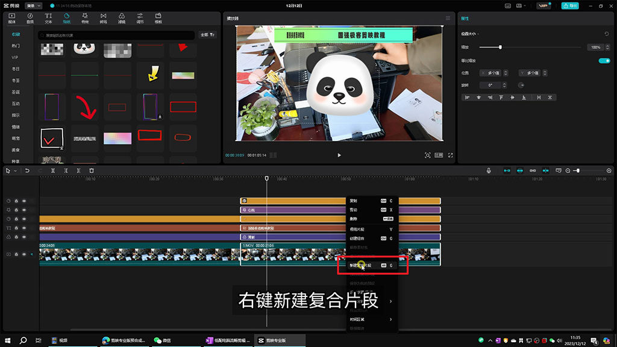Click the horizontal center alignment button in properties
The image size is (617, 347).
478,97
